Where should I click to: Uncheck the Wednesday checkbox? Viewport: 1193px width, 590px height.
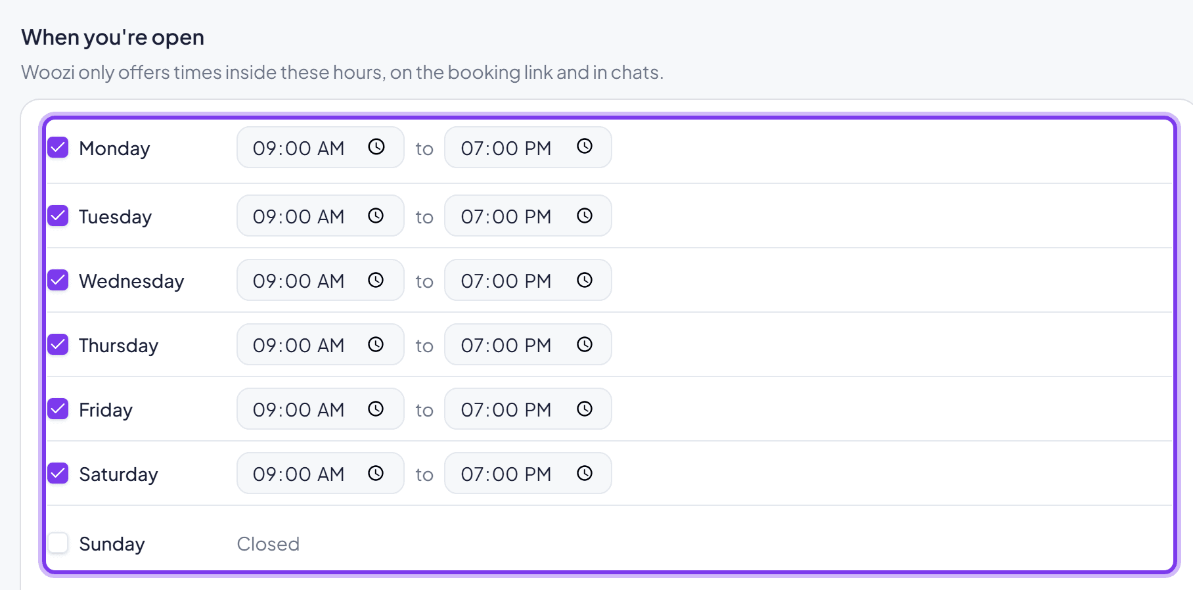click(x=58, y=280)
